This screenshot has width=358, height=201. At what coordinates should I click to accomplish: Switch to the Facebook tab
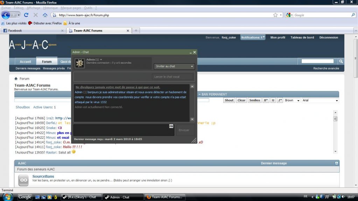31,30
